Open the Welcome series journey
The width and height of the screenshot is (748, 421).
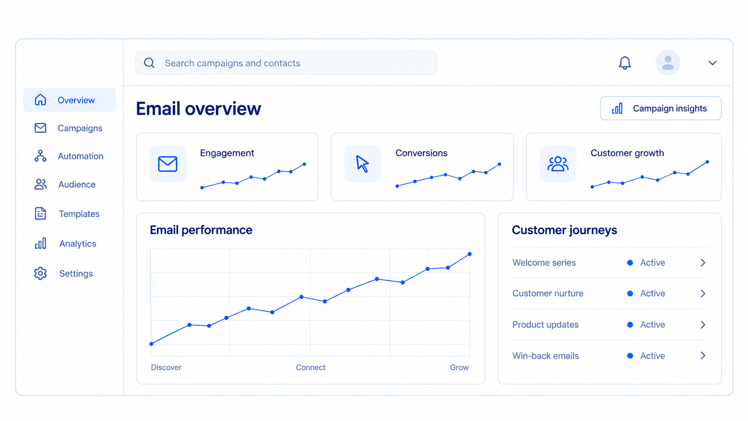point(610,262)
